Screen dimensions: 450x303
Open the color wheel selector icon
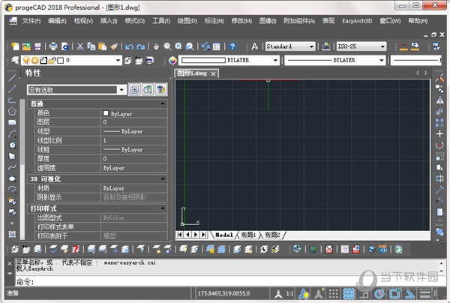click(172, 60)
